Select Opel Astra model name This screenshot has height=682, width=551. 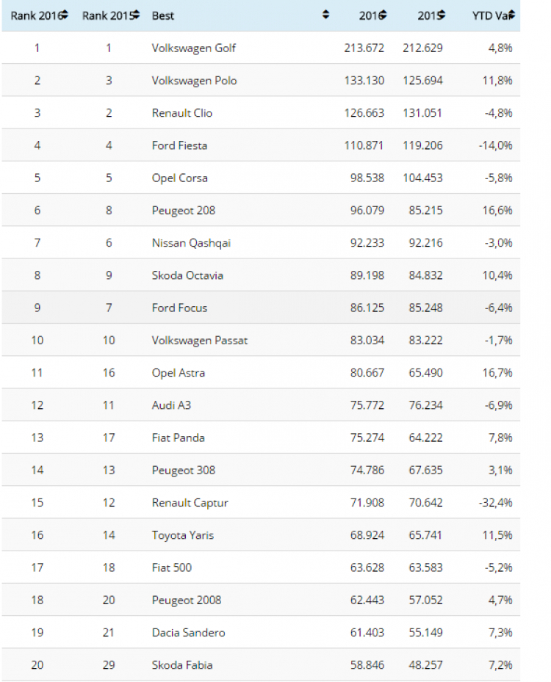[x=178, y=373]
